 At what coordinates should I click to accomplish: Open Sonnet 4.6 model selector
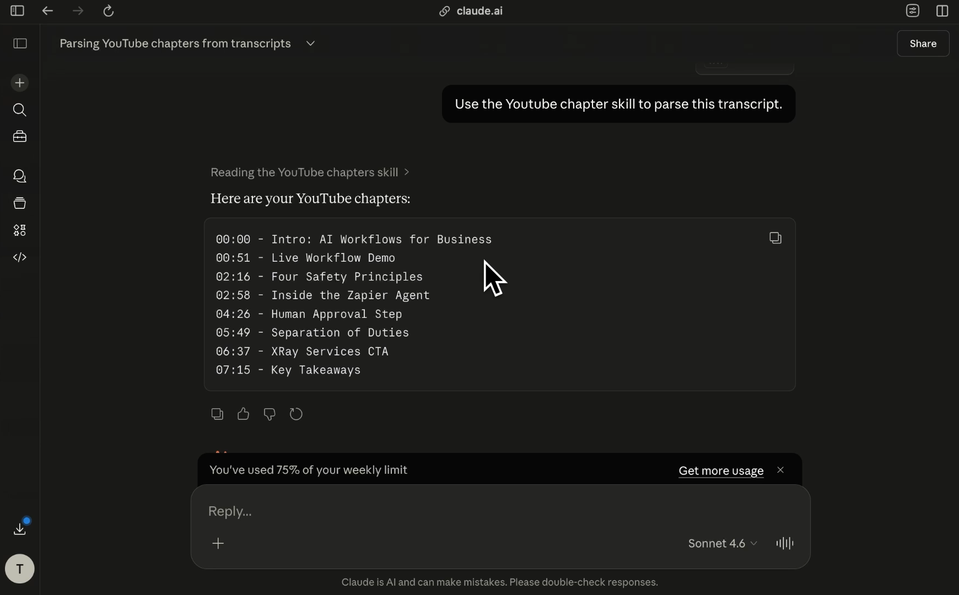722,544
